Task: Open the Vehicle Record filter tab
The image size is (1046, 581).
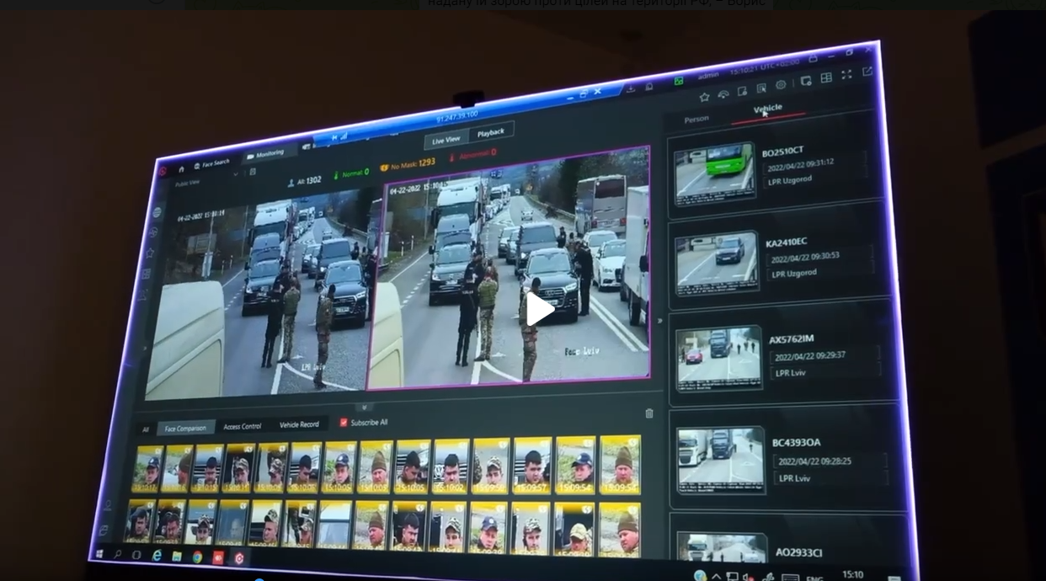Action: pyautogui.click(x=299, y=425)
